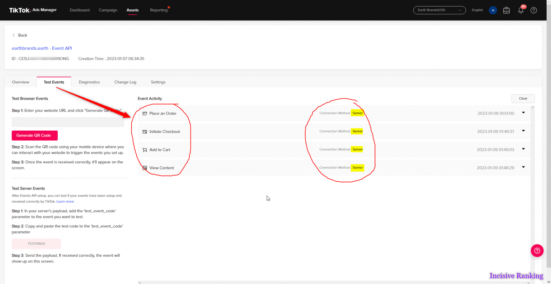551x284 pixels.
Task: Click the Back arrow chevron
Action: [x=14, y=35]
